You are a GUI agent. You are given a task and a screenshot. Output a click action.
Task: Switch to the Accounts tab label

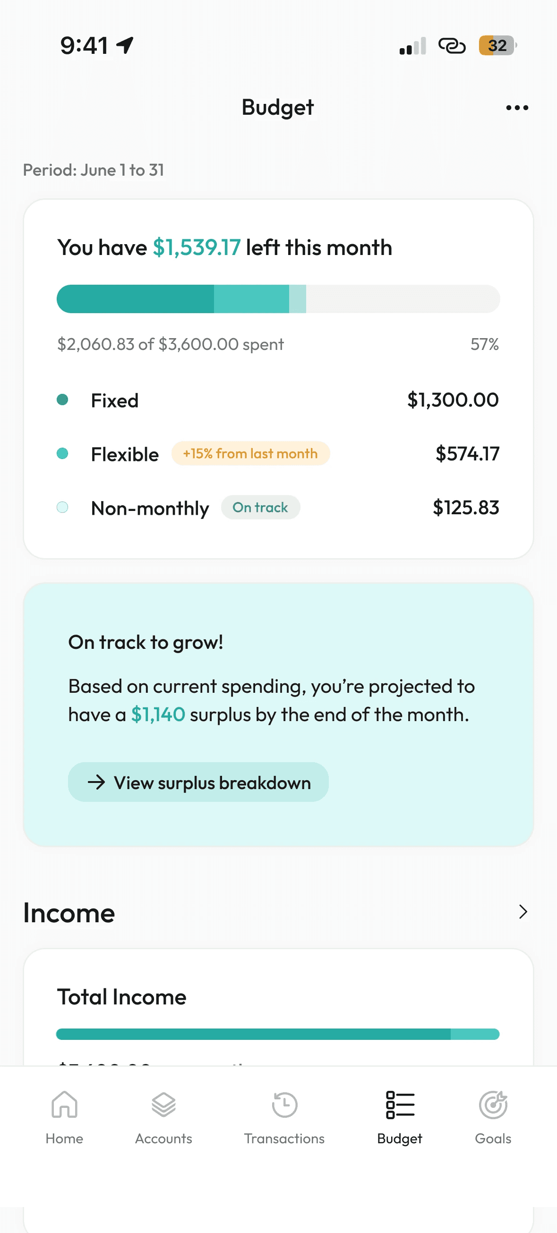[163, 1138]
